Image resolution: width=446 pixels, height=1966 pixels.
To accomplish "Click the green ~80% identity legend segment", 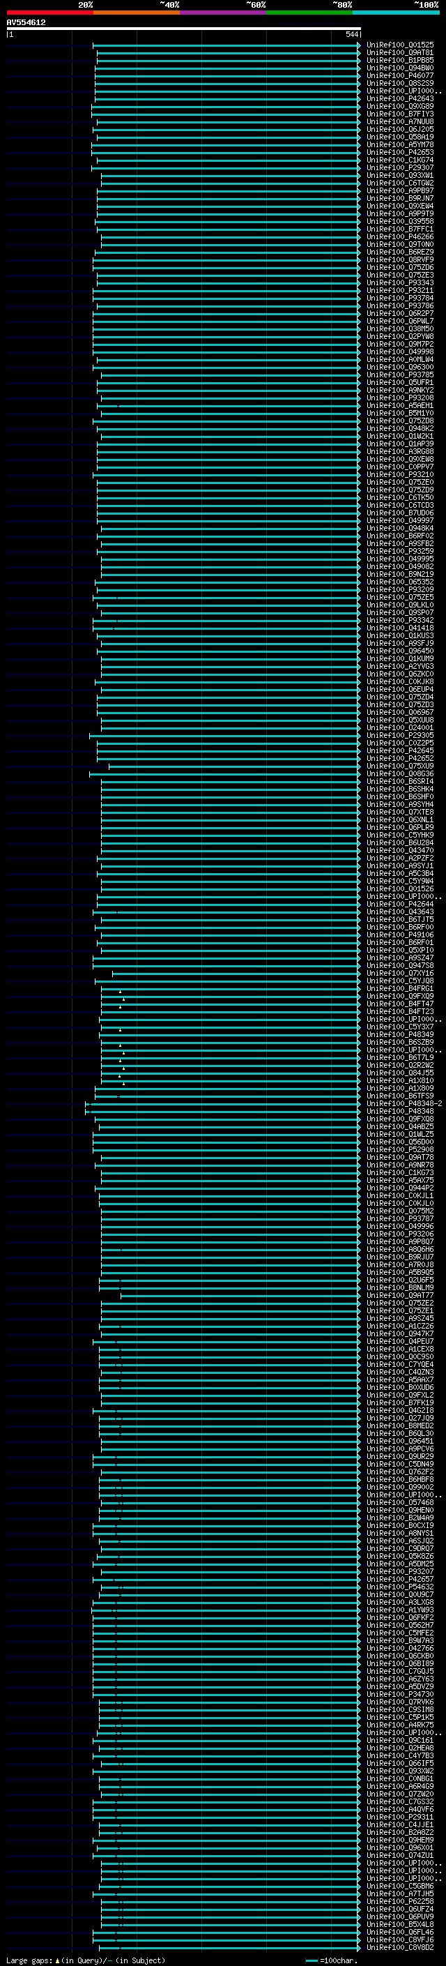I will click(309, 13).
